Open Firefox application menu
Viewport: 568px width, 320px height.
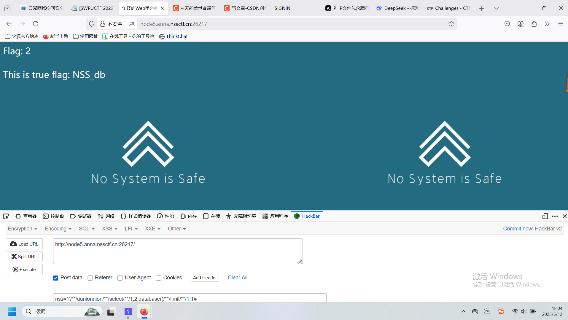tap(560, 24)
